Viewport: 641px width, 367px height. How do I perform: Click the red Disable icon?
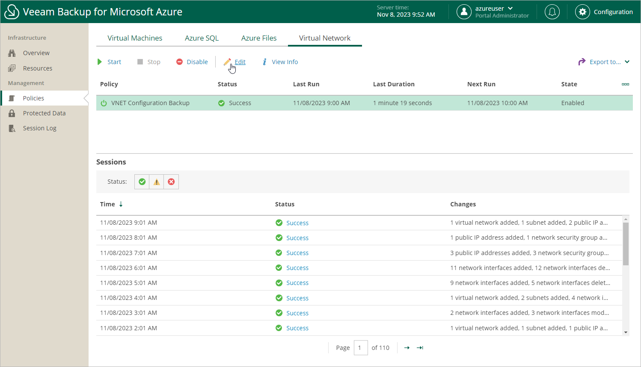pos(180,62)
